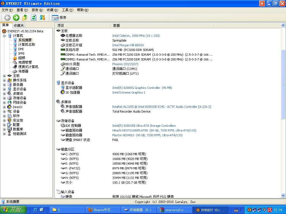This screenshot has width=286, height=214.
Task: Expand the 安全性 tree node
Action: point(4,120)
